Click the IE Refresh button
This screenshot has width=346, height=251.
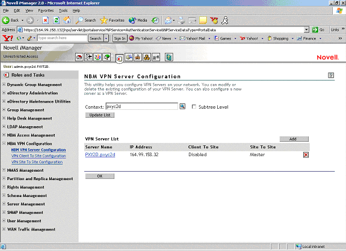(x=57, y=20)
